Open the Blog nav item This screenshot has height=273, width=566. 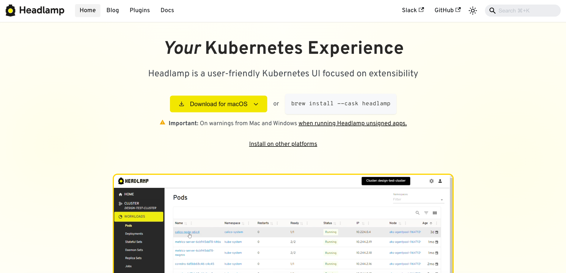[x=112, y=10]
